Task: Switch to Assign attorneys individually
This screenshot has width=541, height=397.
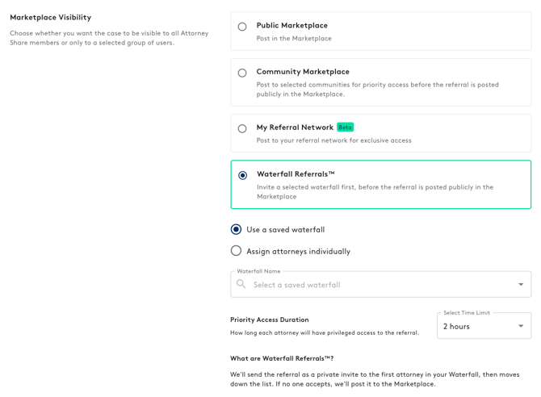Action: 236,251
